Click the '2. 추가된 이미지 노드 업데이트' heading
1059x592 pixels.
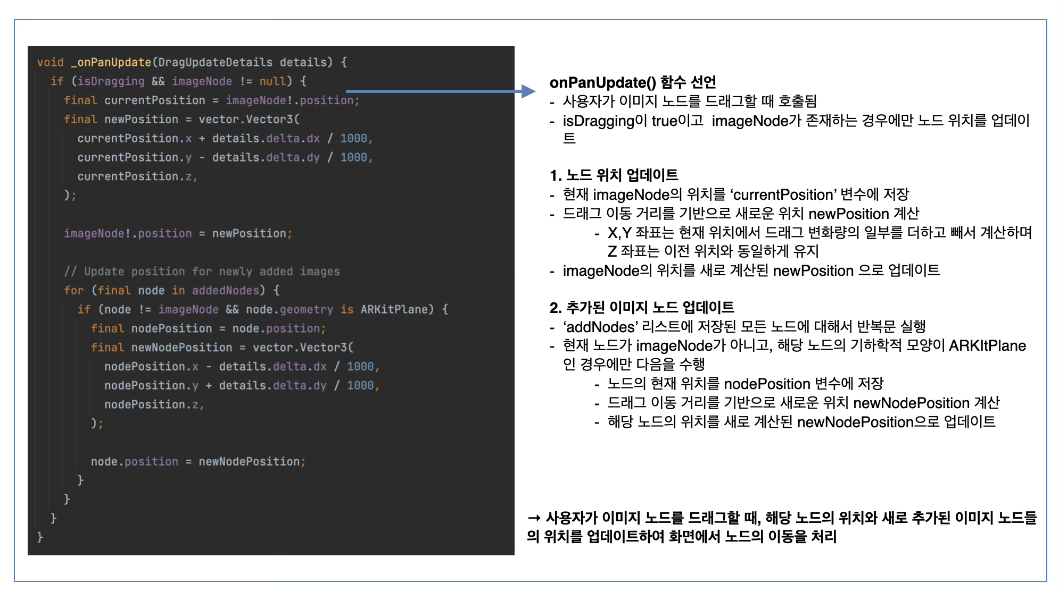tap(641, 307)
